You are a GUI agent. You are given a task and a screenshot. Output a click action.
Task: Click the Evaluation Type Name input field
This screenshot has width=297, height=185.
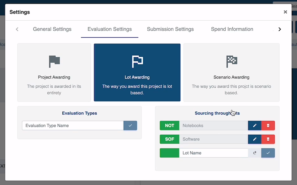(x=73, y=126)
